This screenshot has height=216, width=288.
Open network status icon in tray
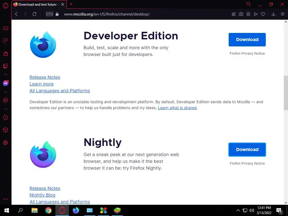[245, 210]
